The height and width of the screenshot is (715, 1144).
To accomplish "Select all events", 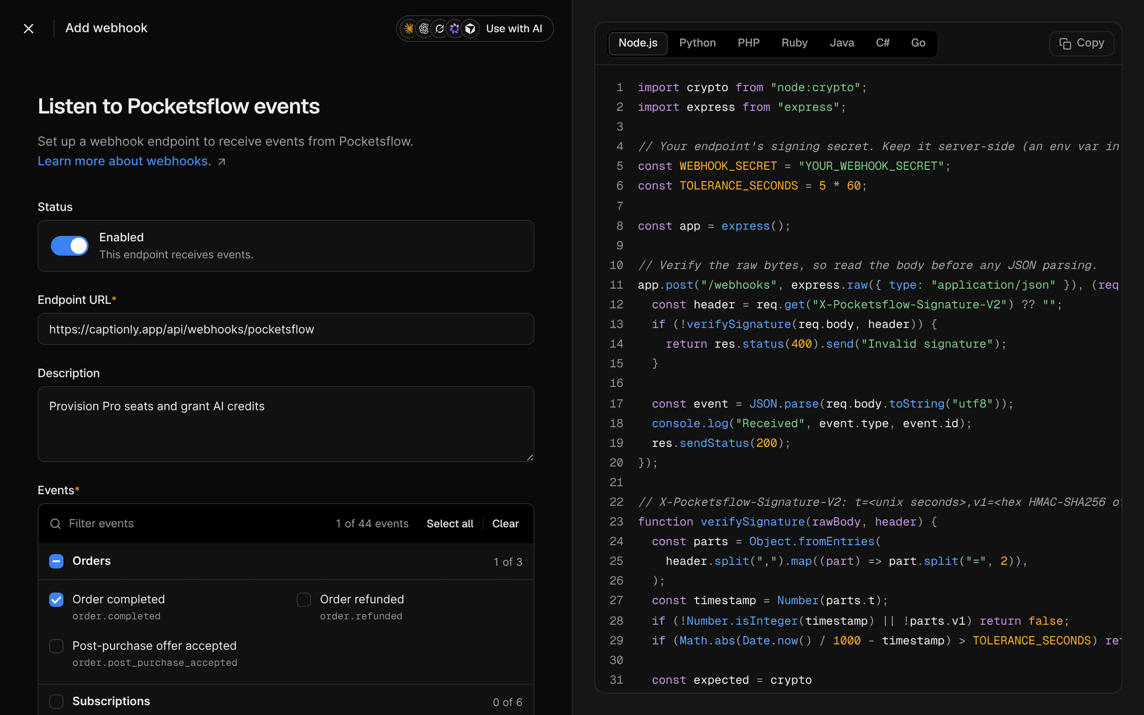I will pos(450,523).
